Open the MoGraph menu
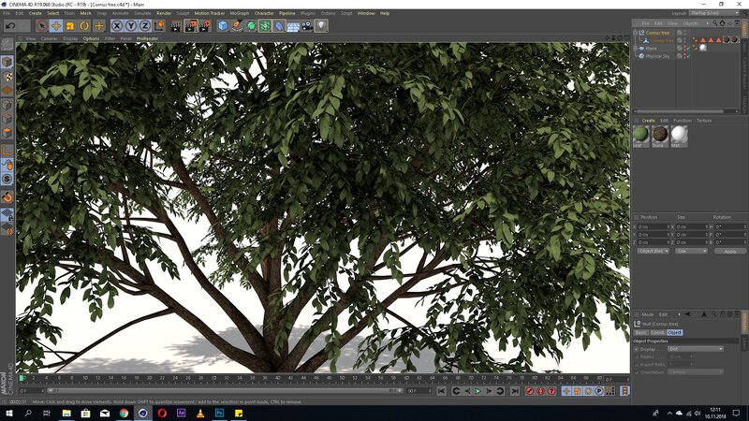Screen dimensions: 749x421 (240, 13)
